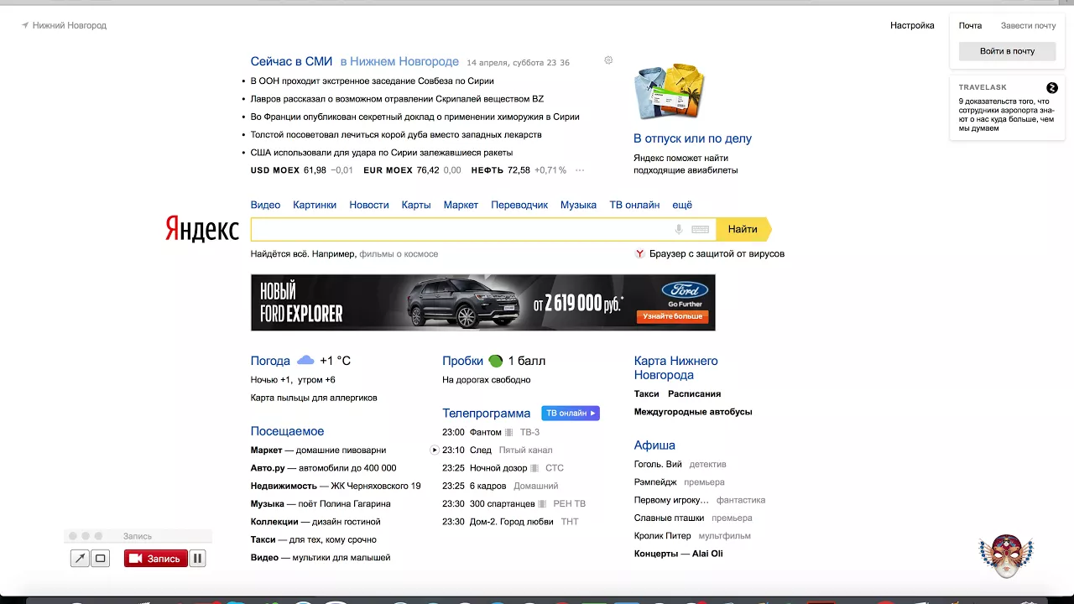Open the Маркет tab
1074x604 pixels.
coord(461,205)
